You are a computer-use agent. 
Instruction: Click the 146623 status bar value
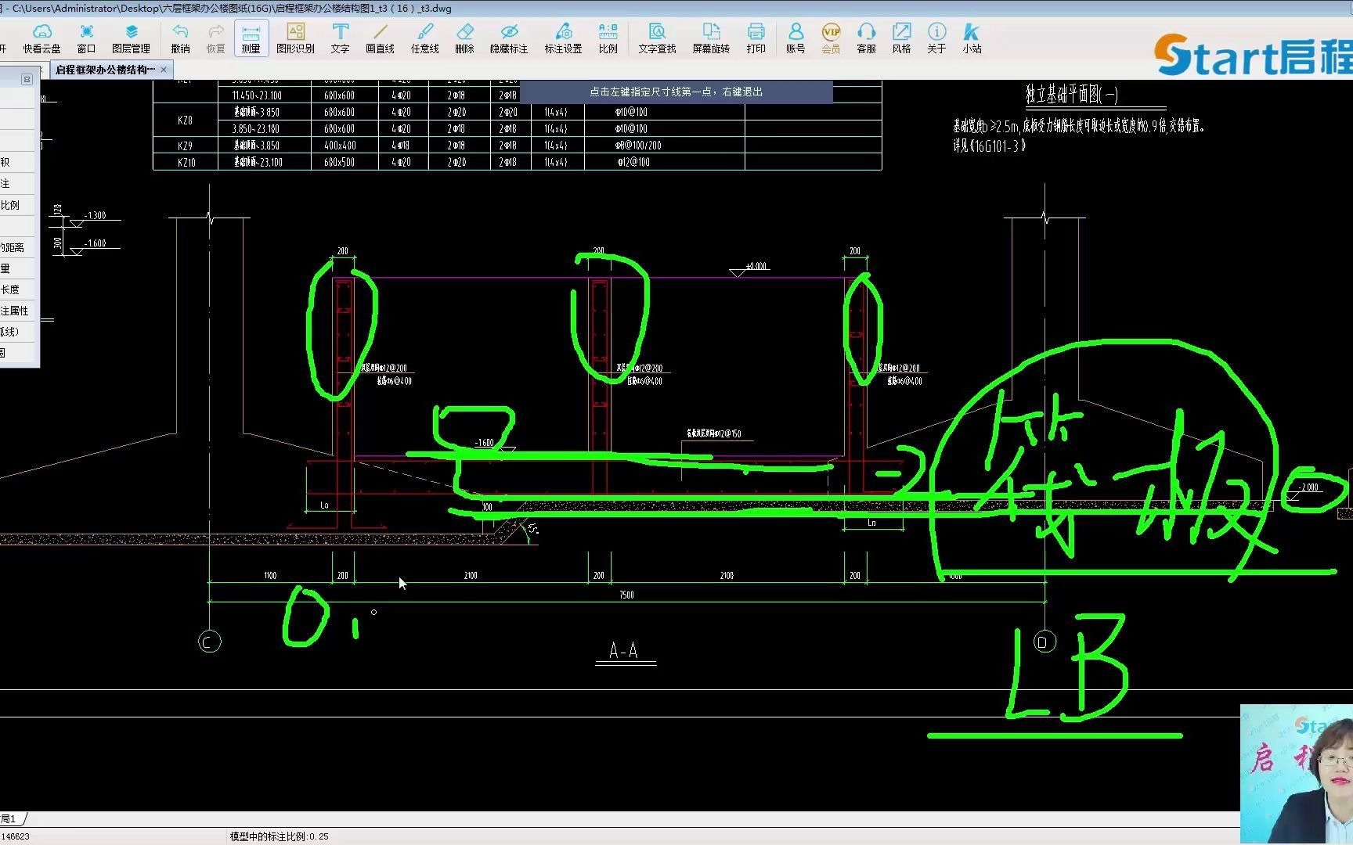click(15, 836)
